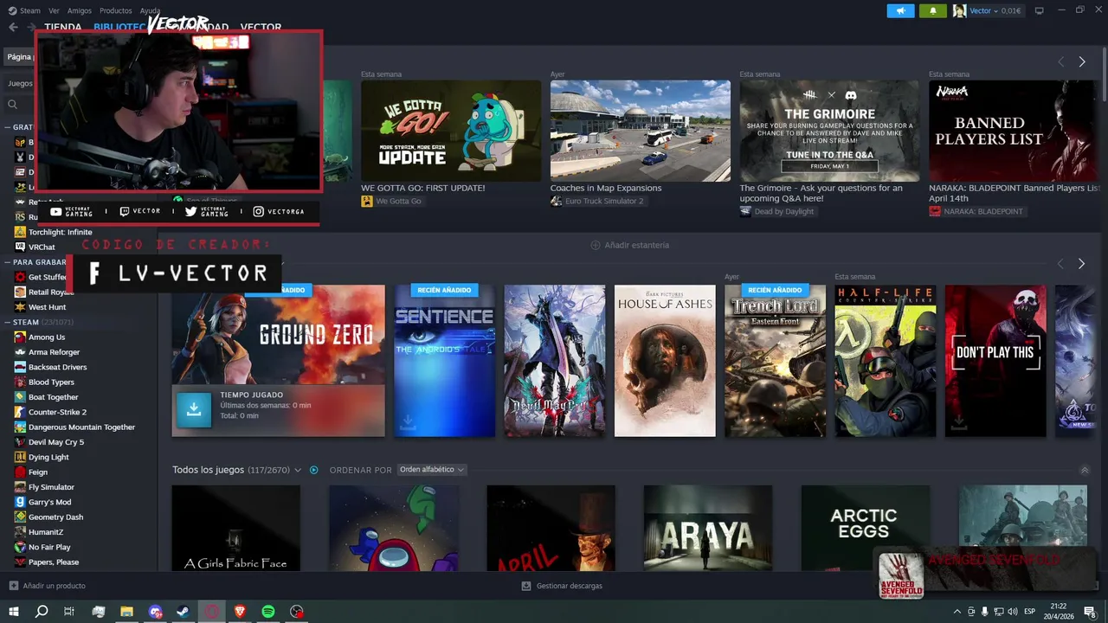Open the Windows Start menu
The width and height of the screenshot is (1108, 623).
(x=13, y=612)
